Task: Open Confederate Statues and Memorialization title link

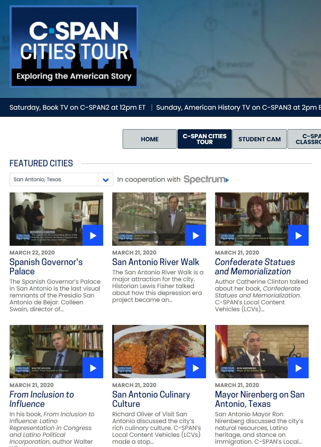Action: click(x=255, y=267)
